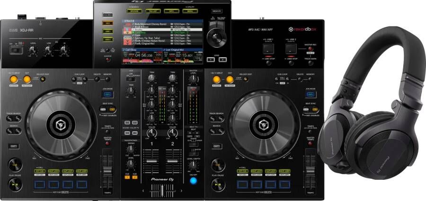The image size is (426, 201).
Task: Flip the MIC on/off switch
Action: click(16, 50)
